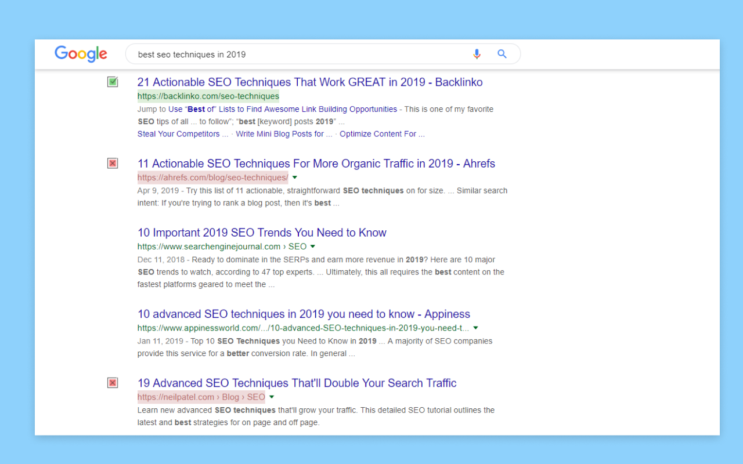Open '10 Important 2019 SEO Trends' result
Screen dimensions: 743x464
point(262,233)
